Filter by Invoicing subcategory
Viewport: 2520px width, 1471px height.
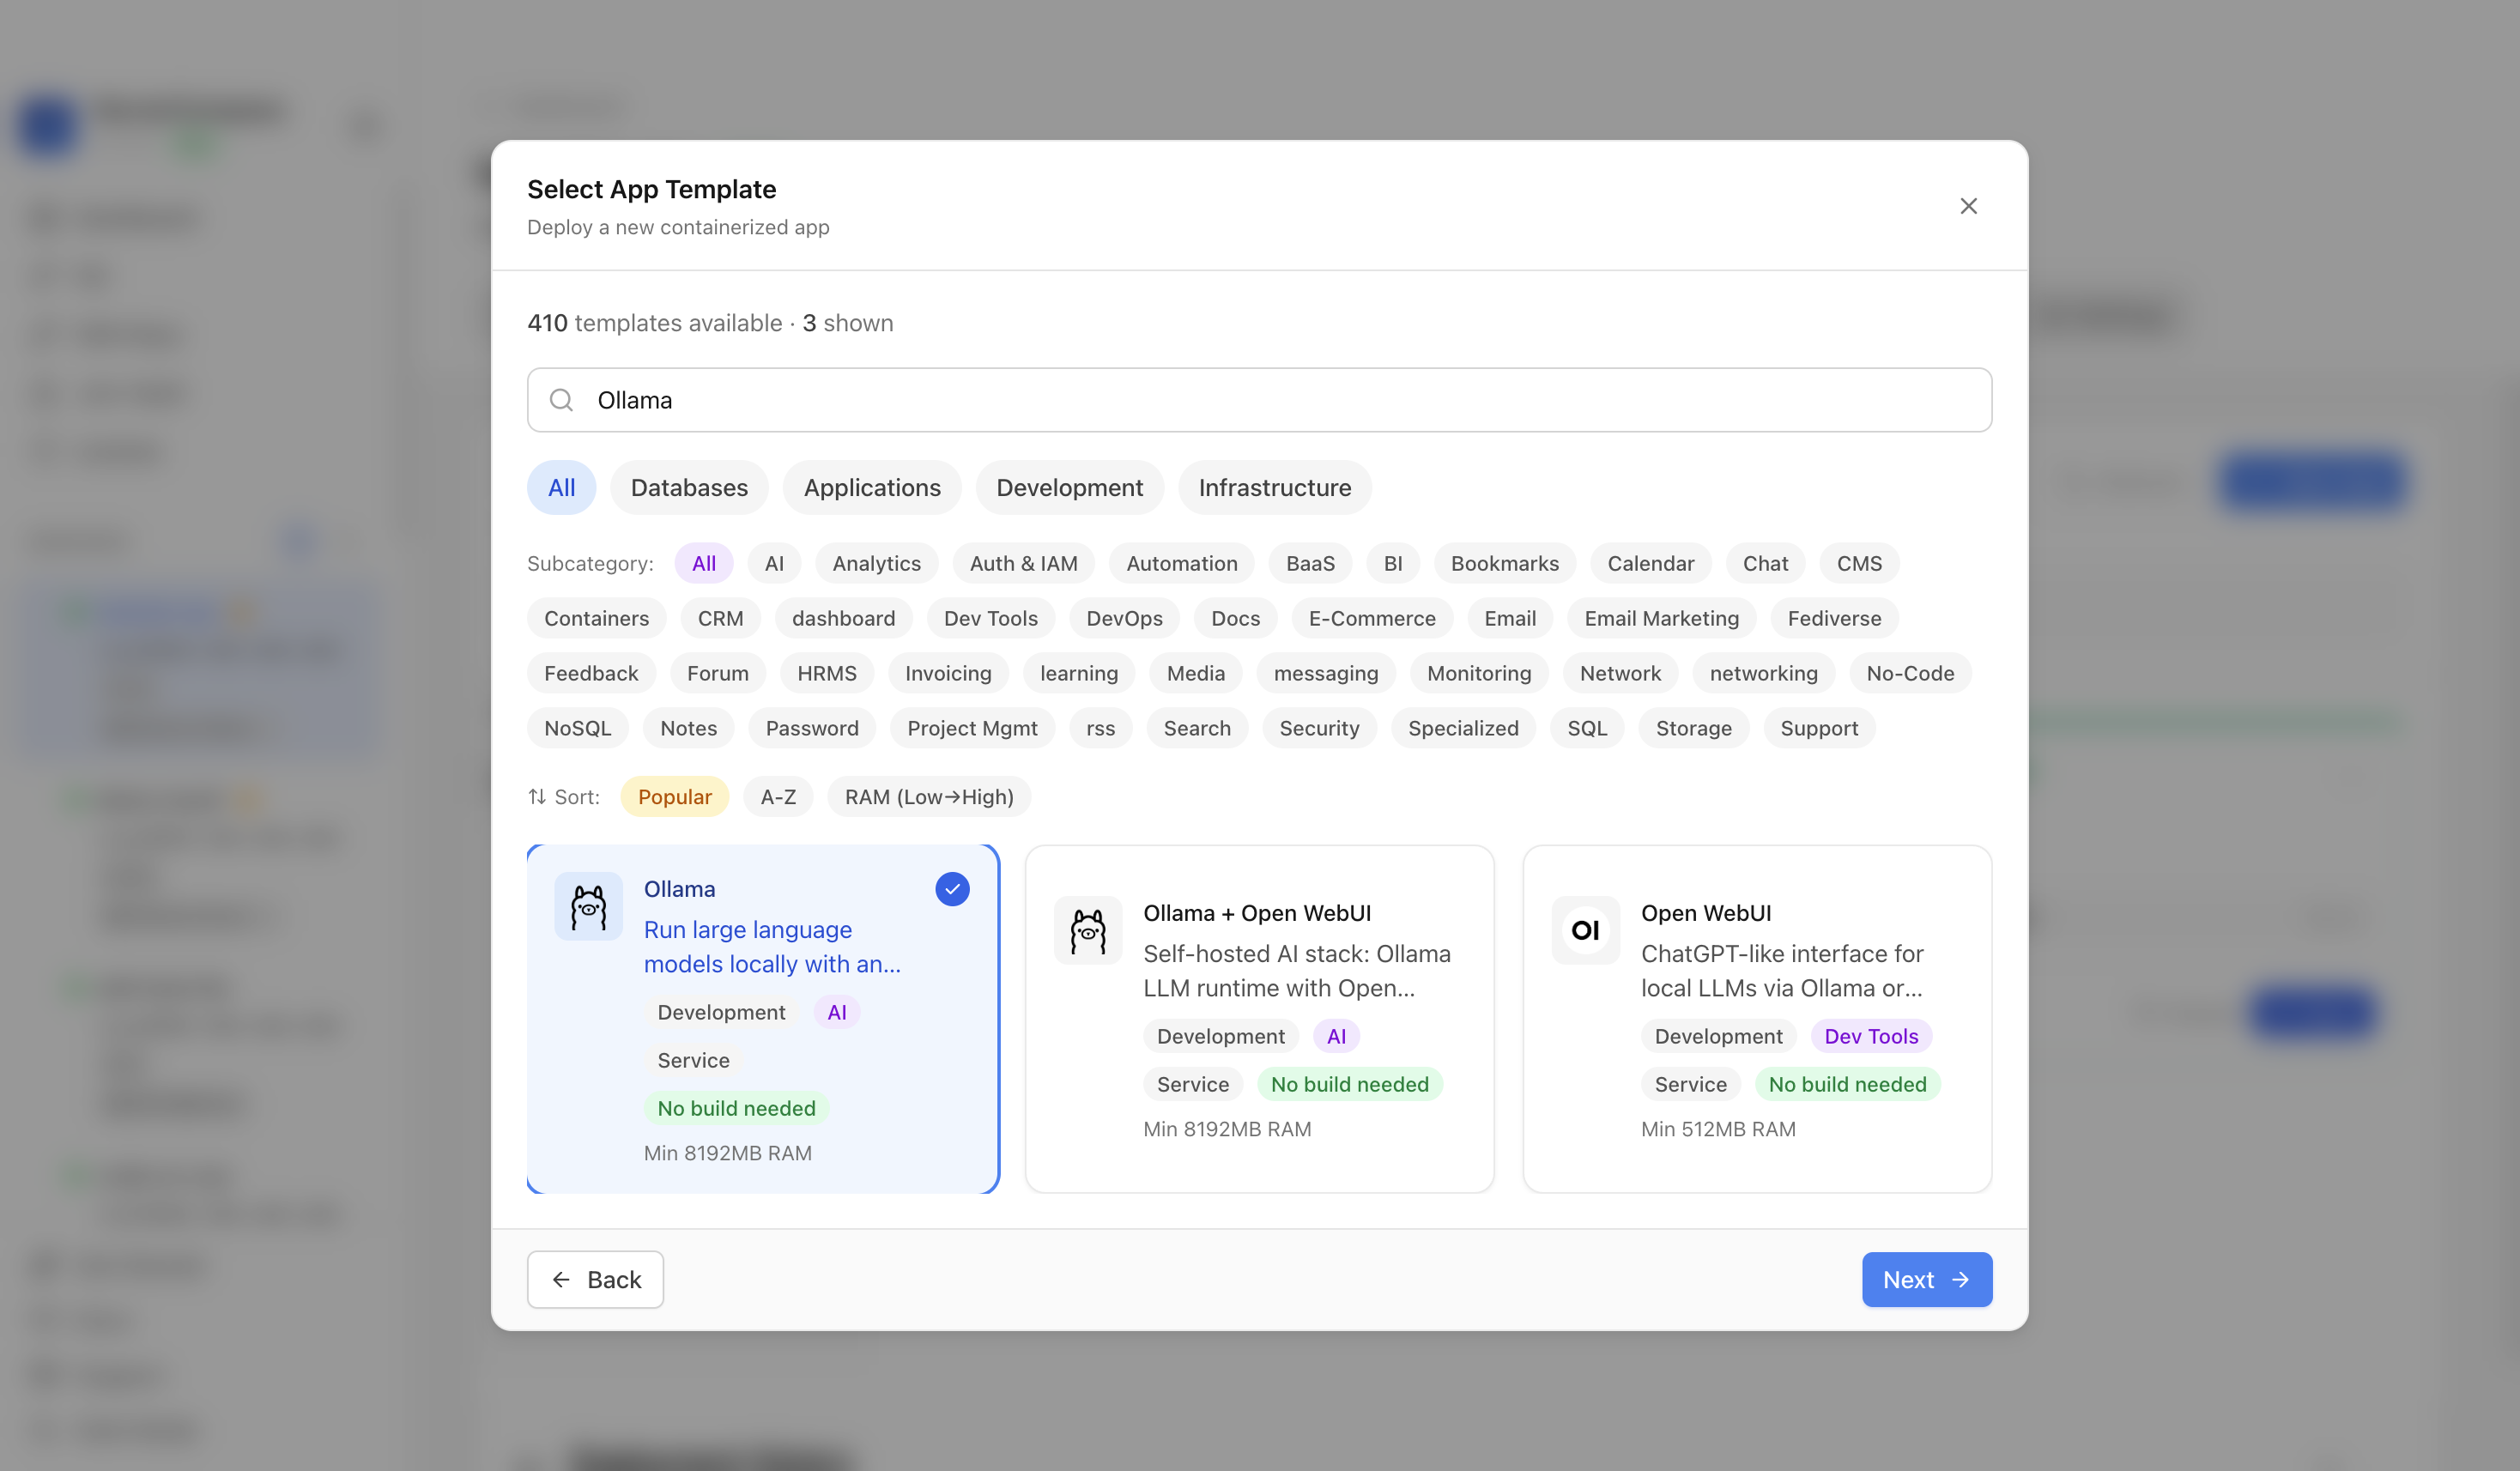[948, 674]
